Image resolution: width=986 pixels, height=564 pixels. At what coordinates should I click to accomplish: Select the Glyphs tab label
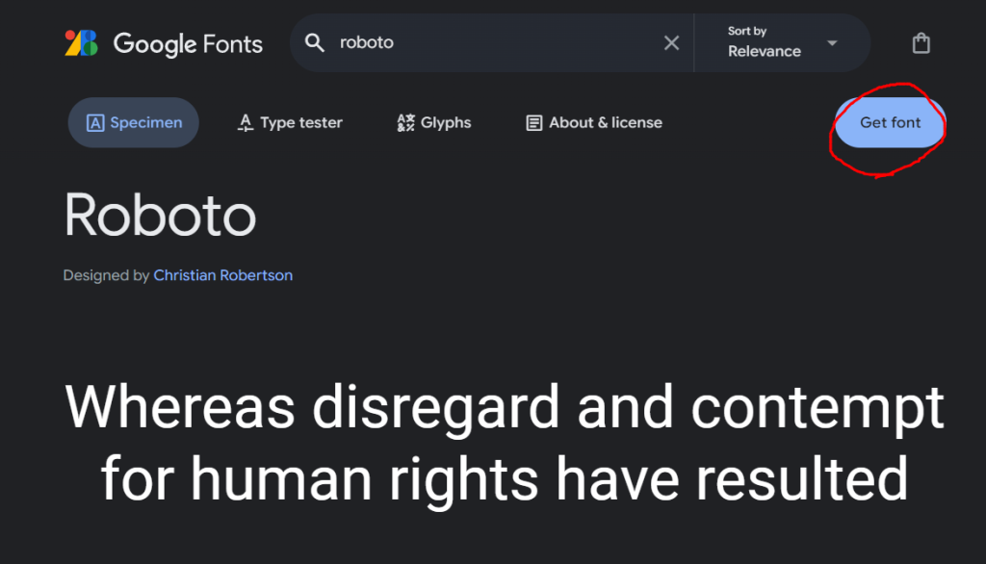(446, 122)
